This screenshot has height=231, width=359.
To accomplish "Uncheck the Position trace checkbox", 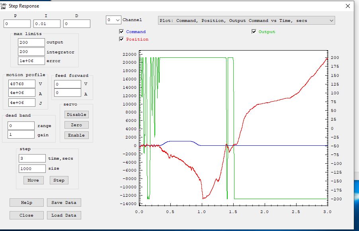I will pyautogui.click(x=121, y=39).
